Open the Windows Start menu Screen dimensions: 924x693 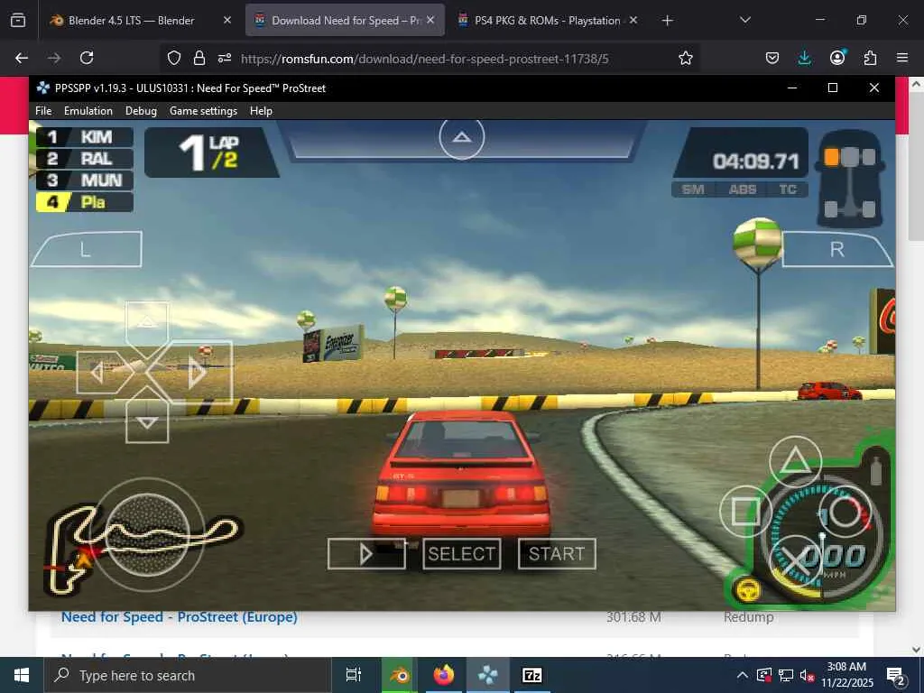pos(22,675)
